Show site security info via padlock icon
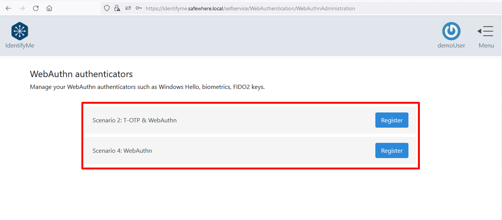This screenshot has height=220, width=502. point(117,8)
